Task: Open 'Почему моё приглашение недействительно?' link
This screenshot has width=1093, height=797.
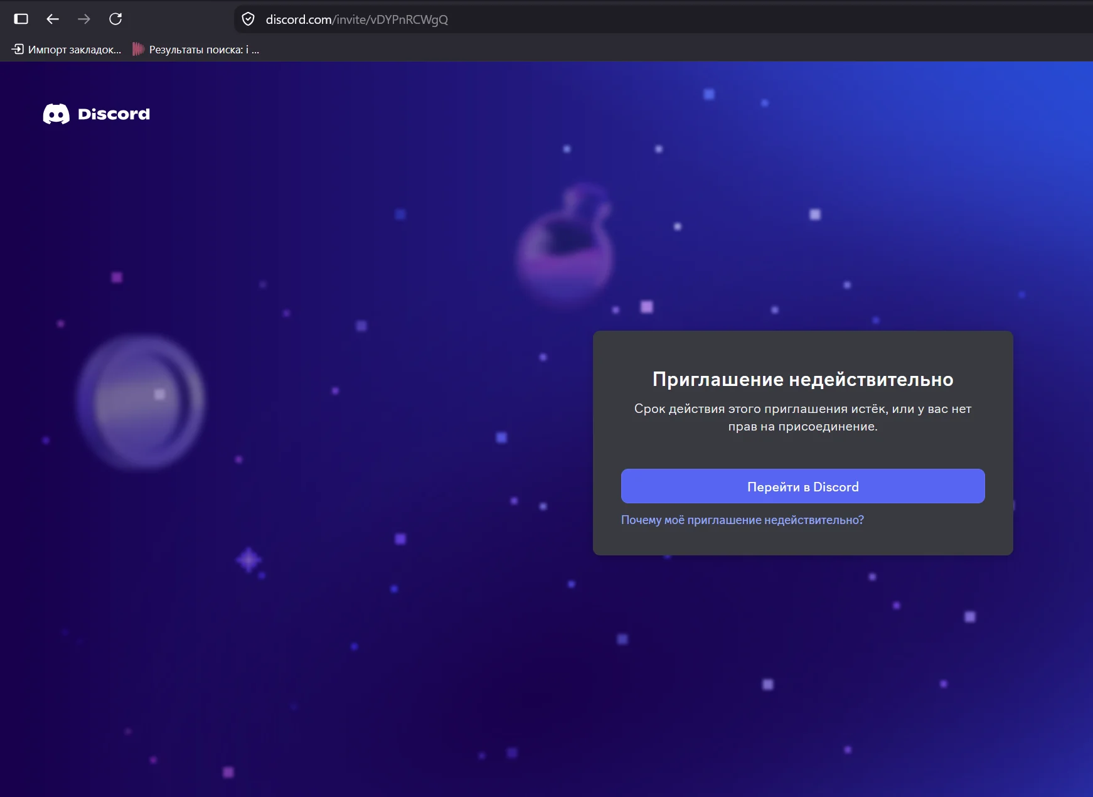Action: point(742,520)
